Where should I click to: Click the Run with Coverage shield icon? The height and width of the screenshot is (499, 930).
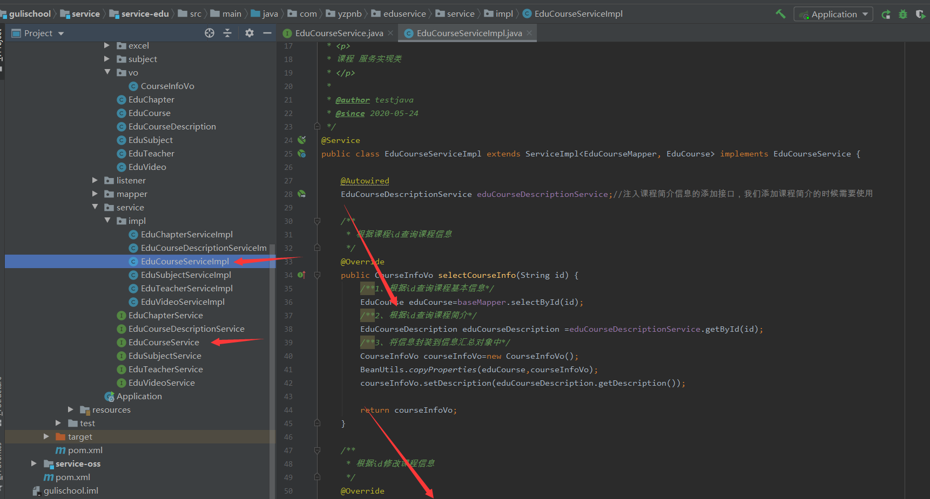tap(920, 15)
